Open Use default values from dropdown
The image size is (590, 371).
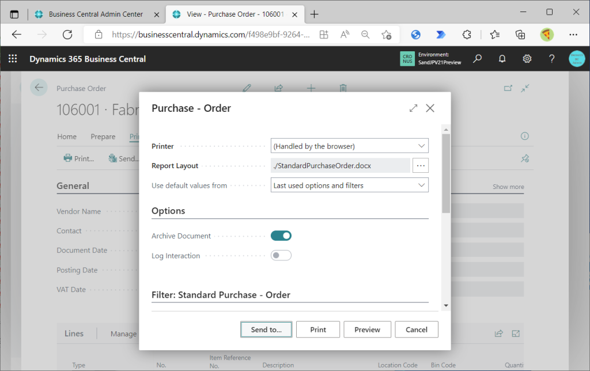(x=350, y=185)
